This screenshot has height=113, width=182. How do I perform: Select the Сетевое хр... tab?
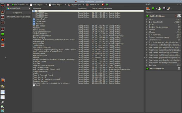click(95, 5)
